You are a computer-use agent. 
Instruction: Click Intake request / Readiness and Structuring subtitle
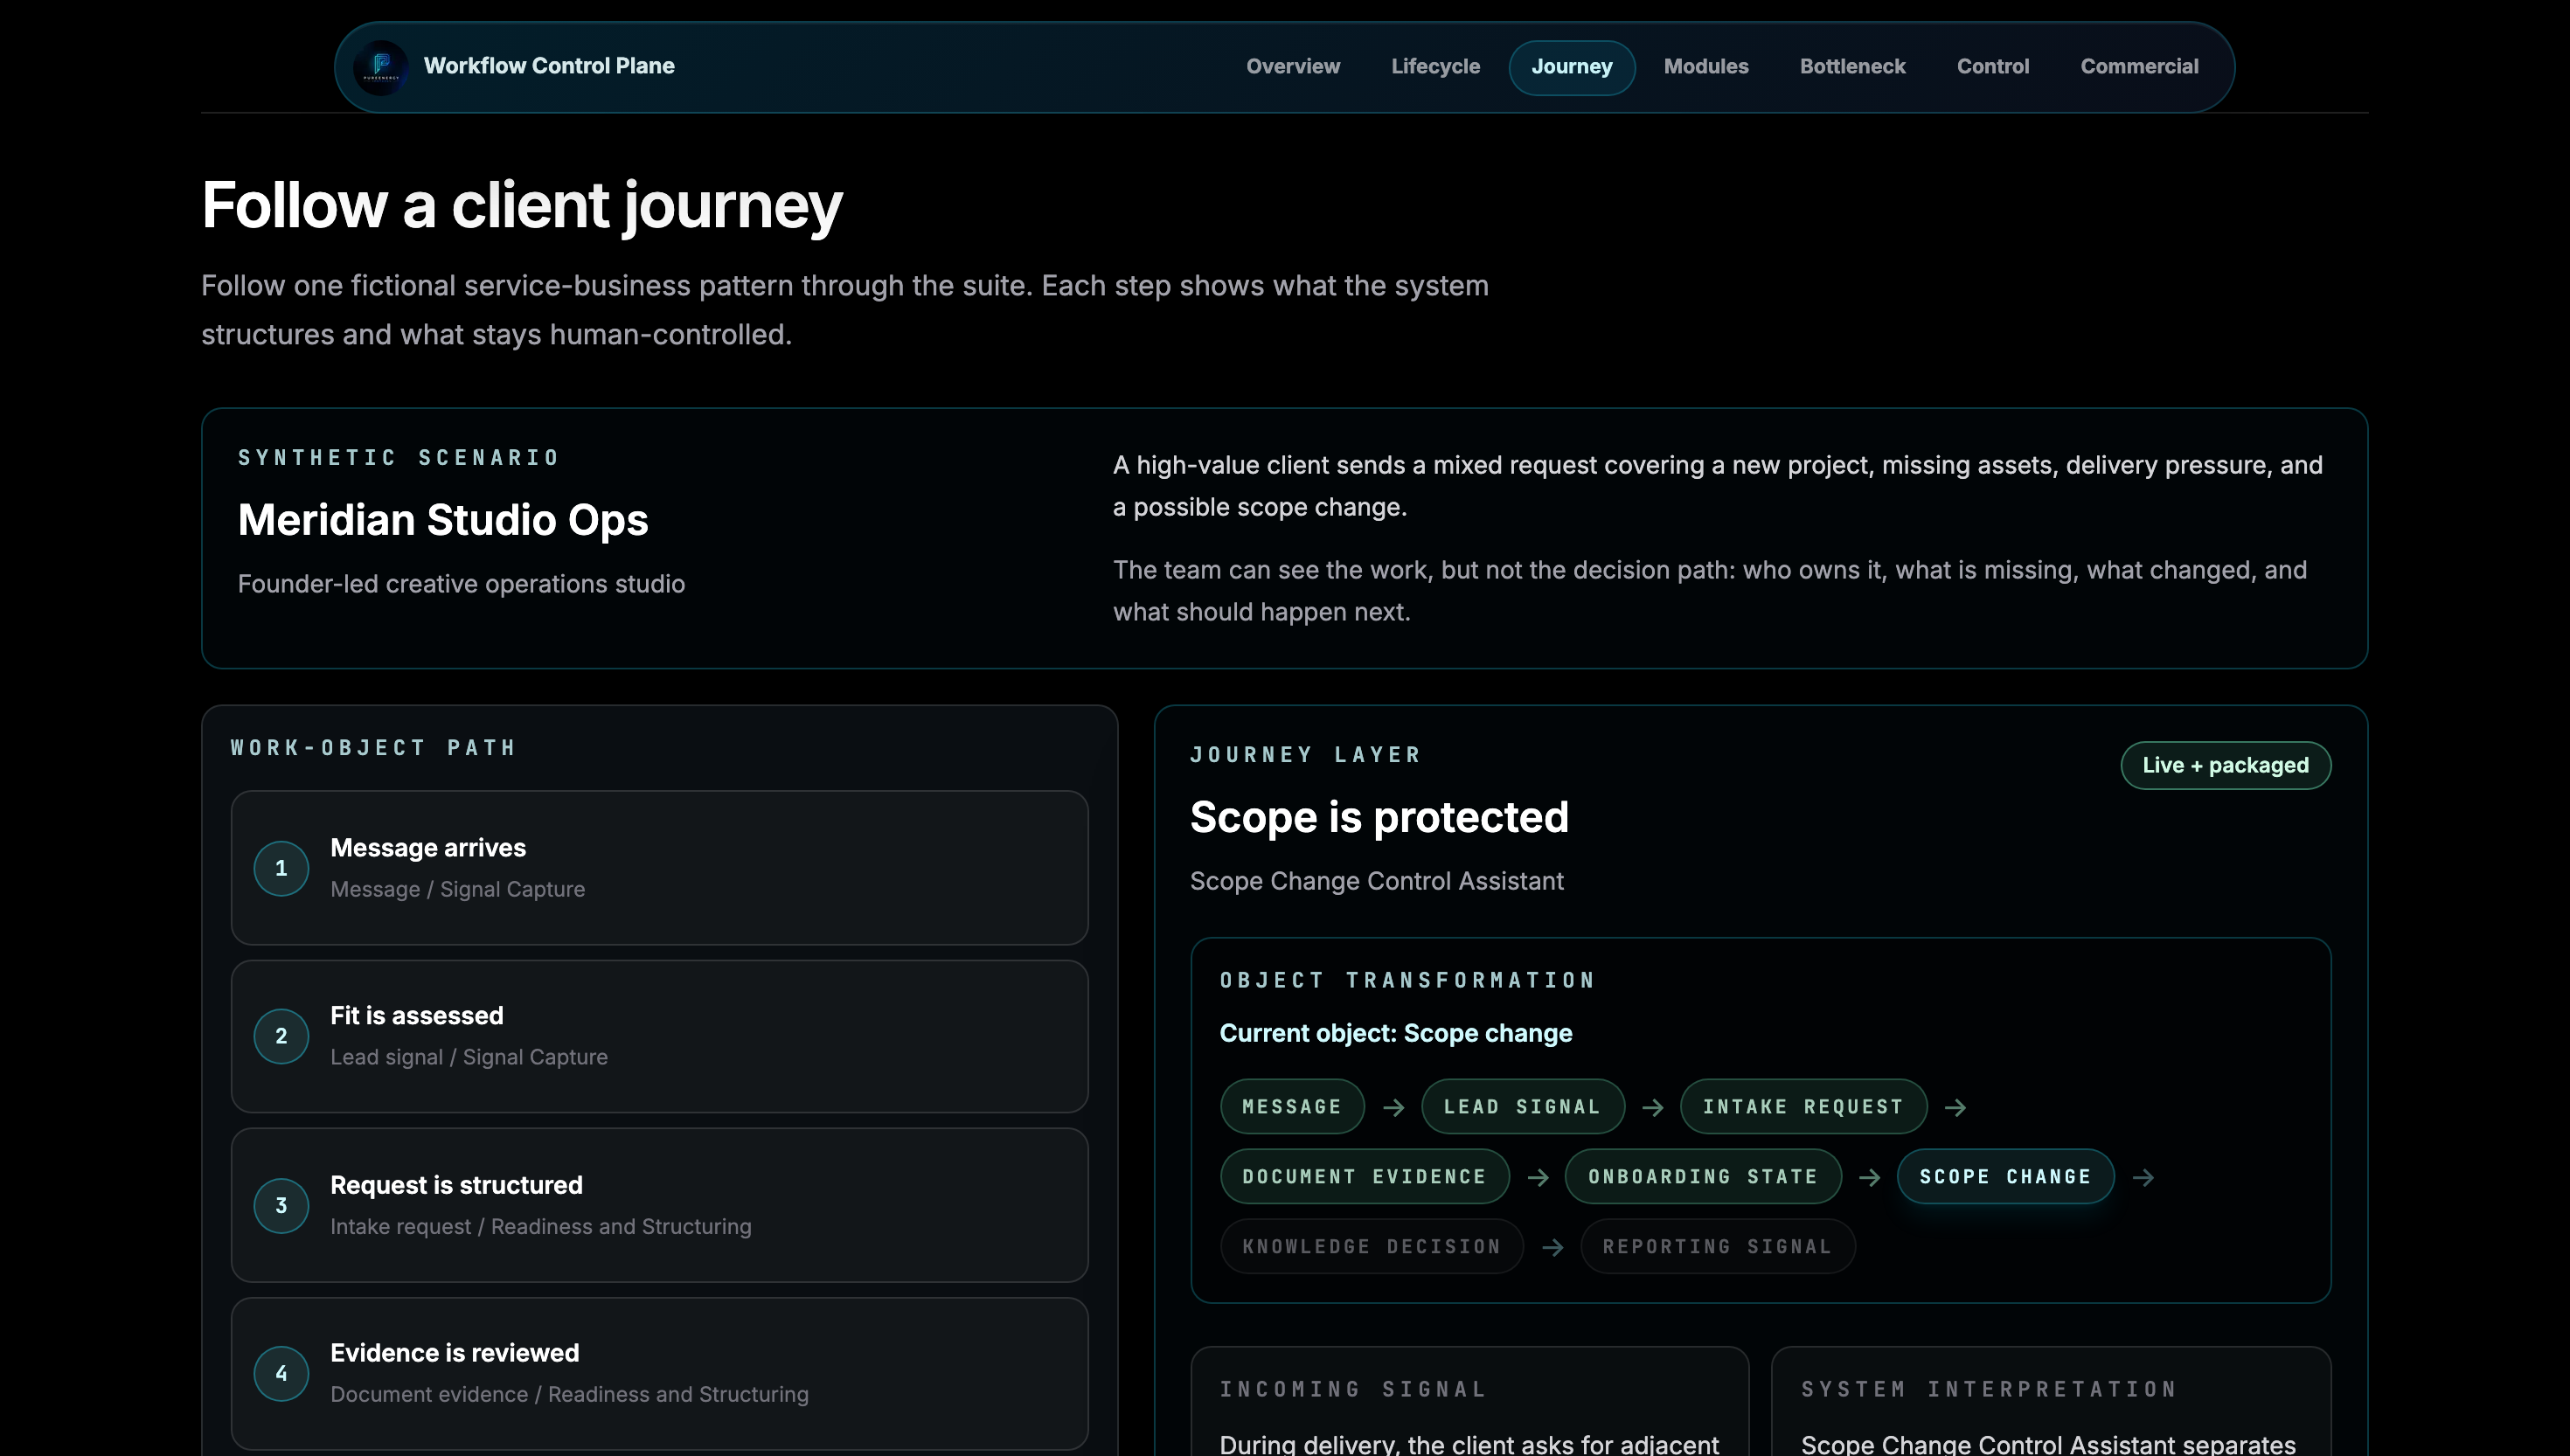pyautogui.click(x=540, y=1226)
